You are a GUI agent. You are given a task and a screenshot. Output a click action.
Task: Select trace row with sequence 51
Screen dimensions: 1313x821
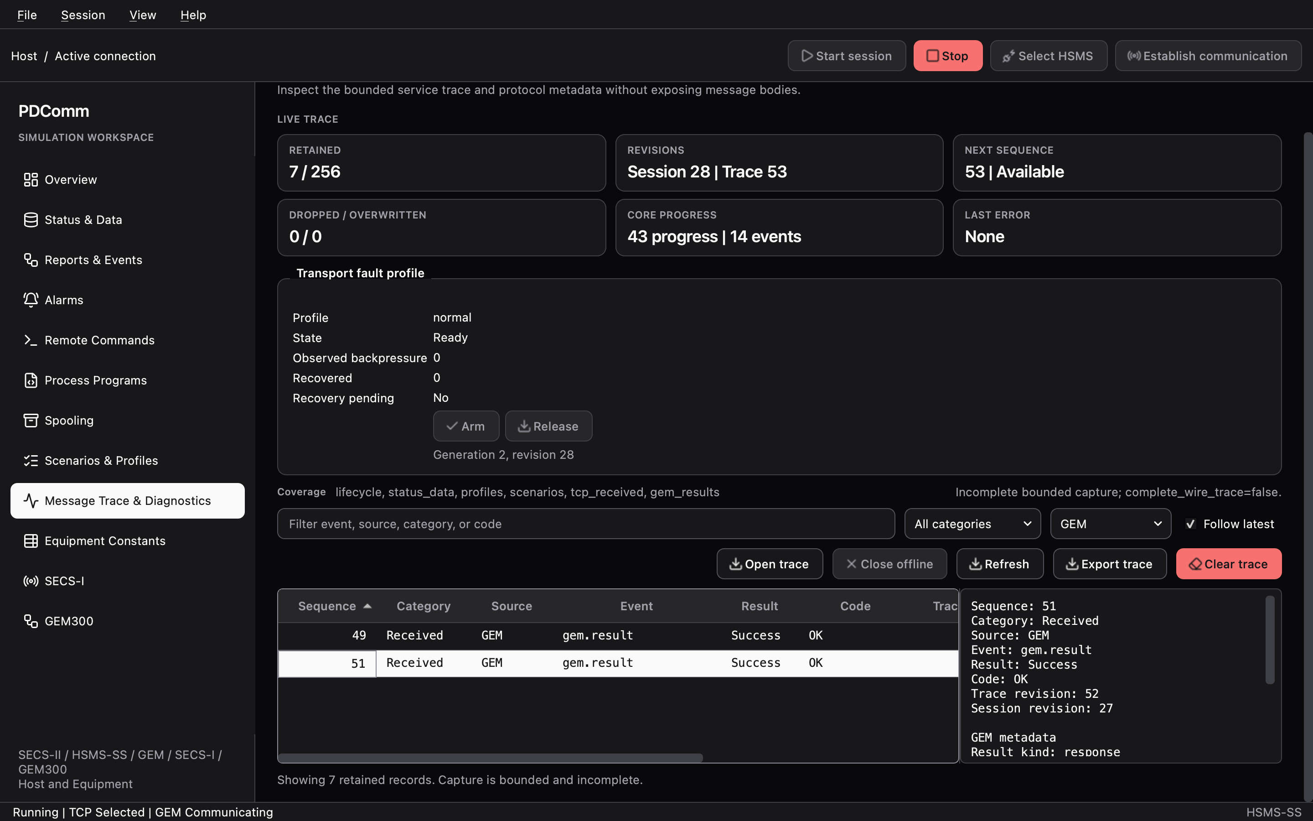618,663
